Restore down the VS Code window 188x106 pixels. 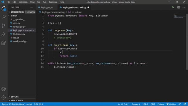(x=177, y=2)
